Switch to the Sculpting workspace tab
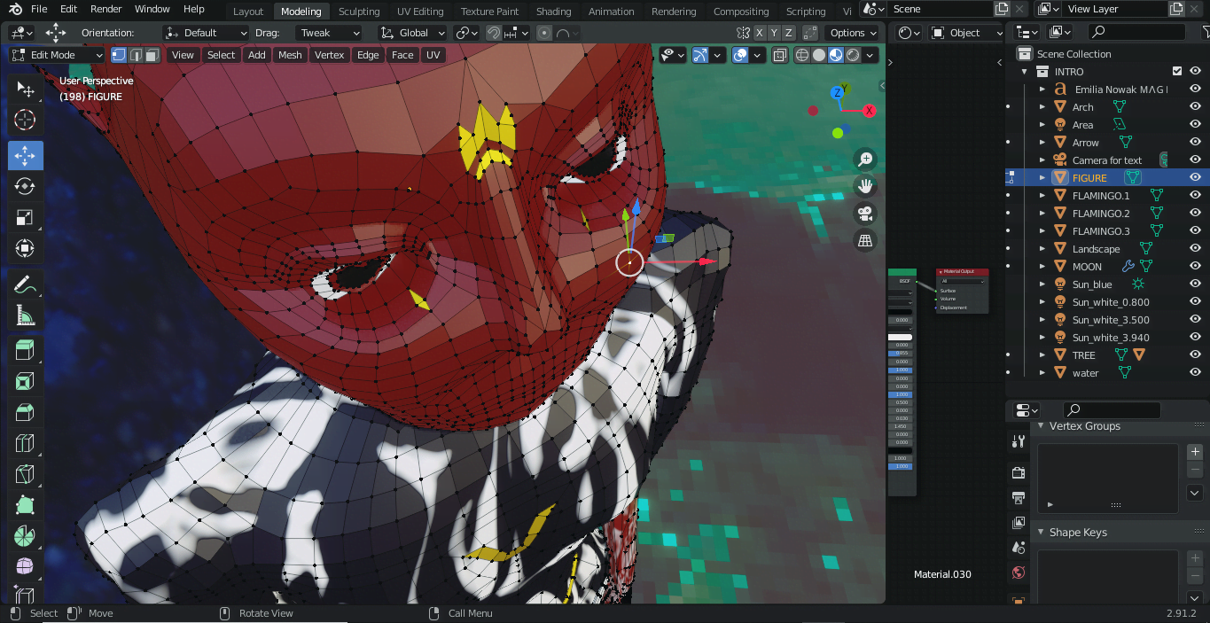 point(359,12)
